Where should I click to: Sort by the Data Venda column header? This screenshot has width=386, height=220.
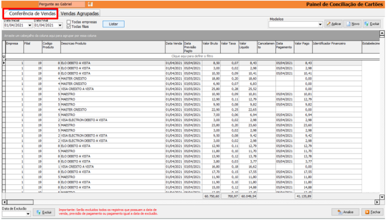174,47
